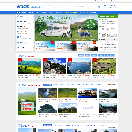
Task: Open the tall grassland promo image
Action: (x=27, y=101)
